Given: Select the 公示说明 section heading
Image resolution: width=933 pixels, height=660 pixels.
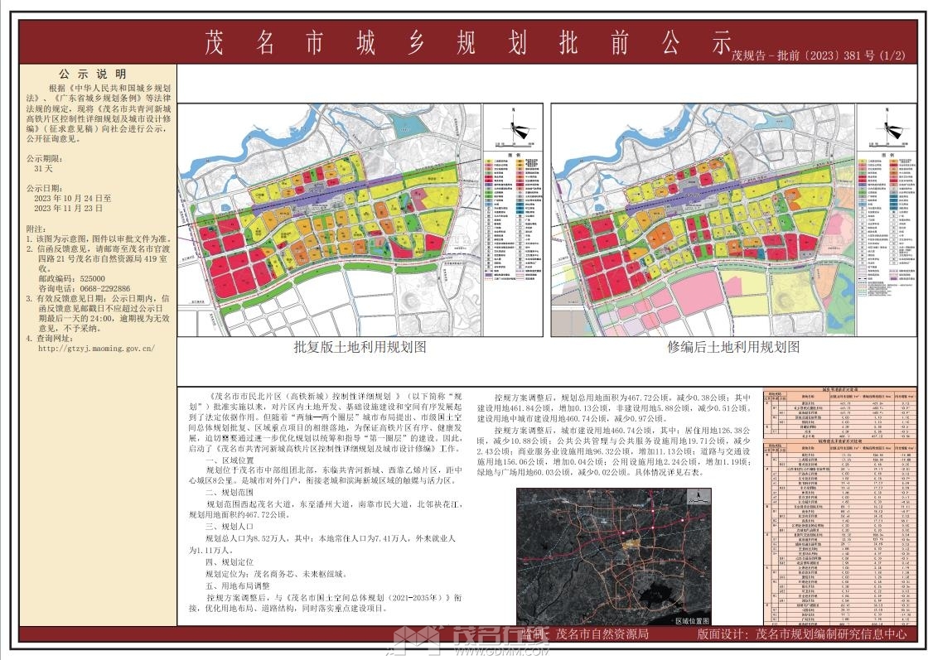Looking at the screenshot, I should [99, 75].
